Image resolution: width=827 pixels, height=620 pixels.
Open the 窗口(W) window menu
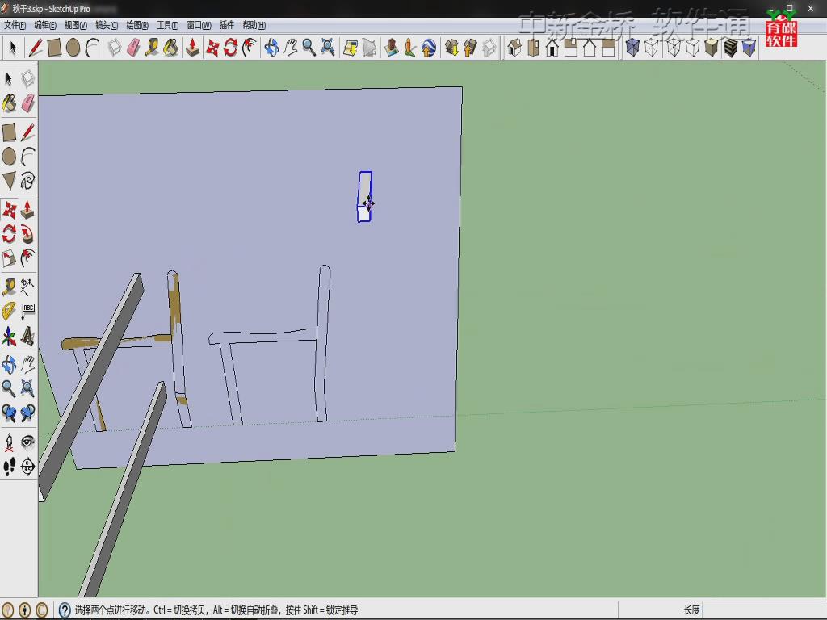199,25
